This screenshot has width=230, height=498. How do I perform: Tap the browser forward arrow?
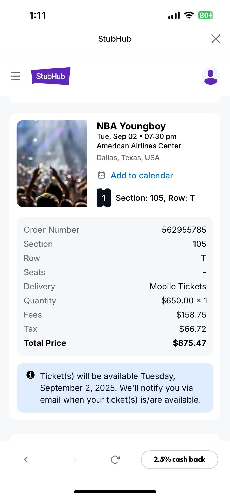(74, 460)
